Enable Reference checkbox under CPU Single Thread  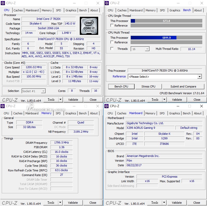112,25
